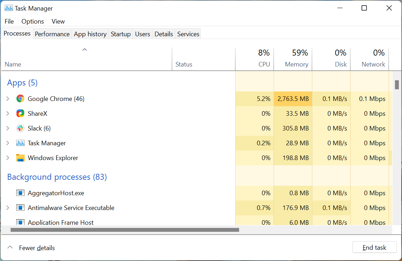Expand the Windows Explorer process entry
402x261 pixels.
coord(8,158)
